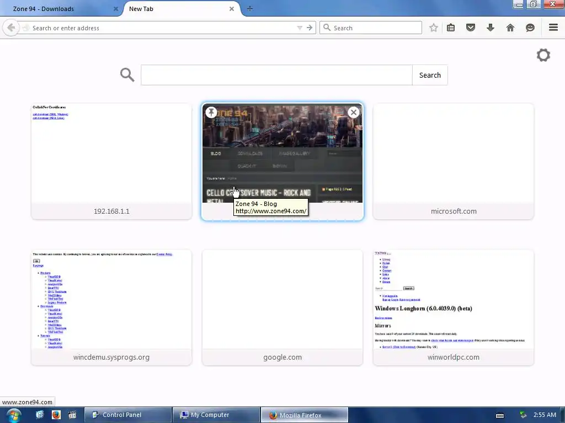Switch to Control Panel taskbar button
This screenshot has width=565, height=423.
(128, 415)
